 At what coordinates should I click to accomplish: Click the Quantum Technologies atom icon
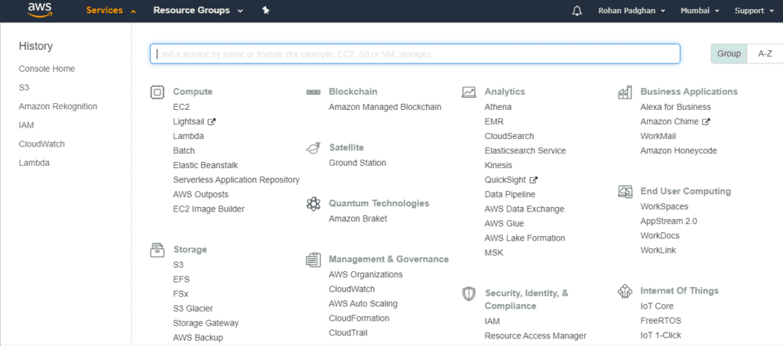(x=313, y=204)
